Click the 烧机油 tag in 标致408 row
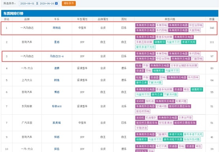This screenshot has height=152, width=219. click(x=149, y=101)
